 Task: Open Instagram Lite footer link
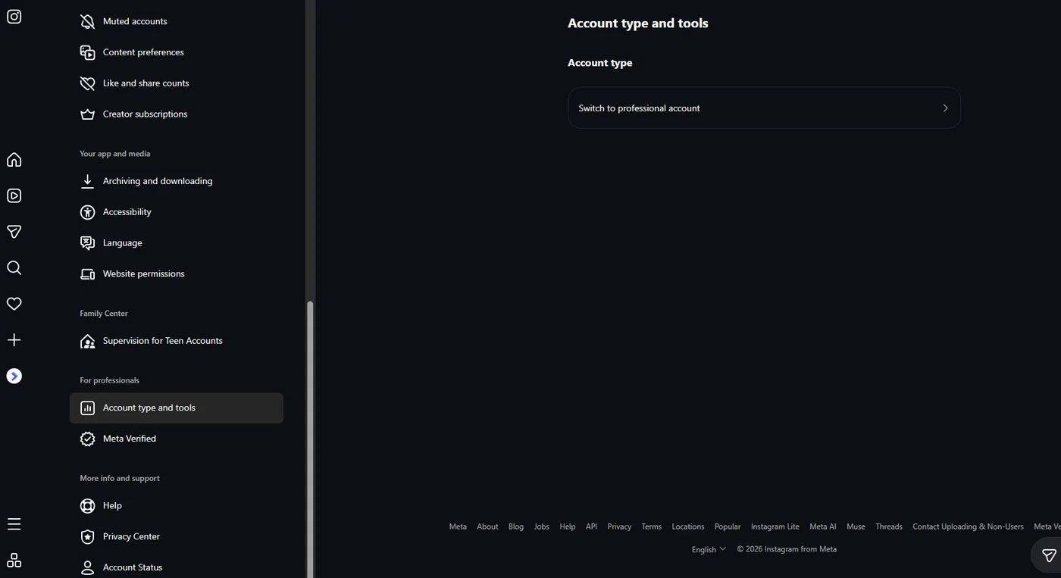(x=775, y=526)
